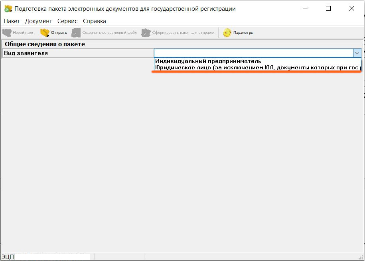This screenshot has height=261, width=365.
Task: Open the Справка menu
Action: (x=95, y=21)
